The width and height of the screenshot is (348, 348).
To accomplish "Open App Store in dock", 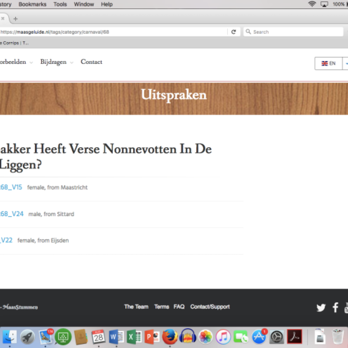I will pos(259,336).
